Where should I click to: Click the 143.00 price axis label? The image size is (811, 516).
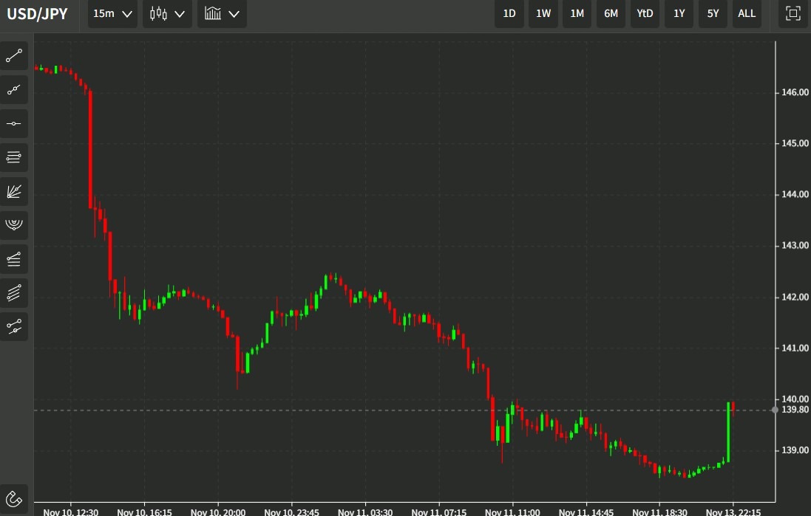click(795, 245)
